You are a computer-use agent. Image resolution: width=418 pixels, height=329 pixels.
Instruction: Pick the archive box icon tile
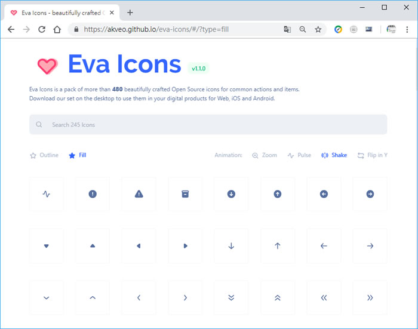185,194
